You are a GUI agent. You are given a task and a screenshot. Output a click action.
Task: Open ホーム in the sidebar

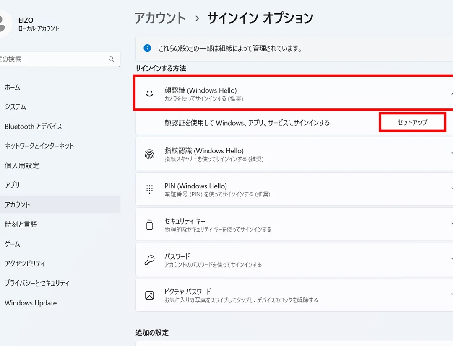click(13, 87)
